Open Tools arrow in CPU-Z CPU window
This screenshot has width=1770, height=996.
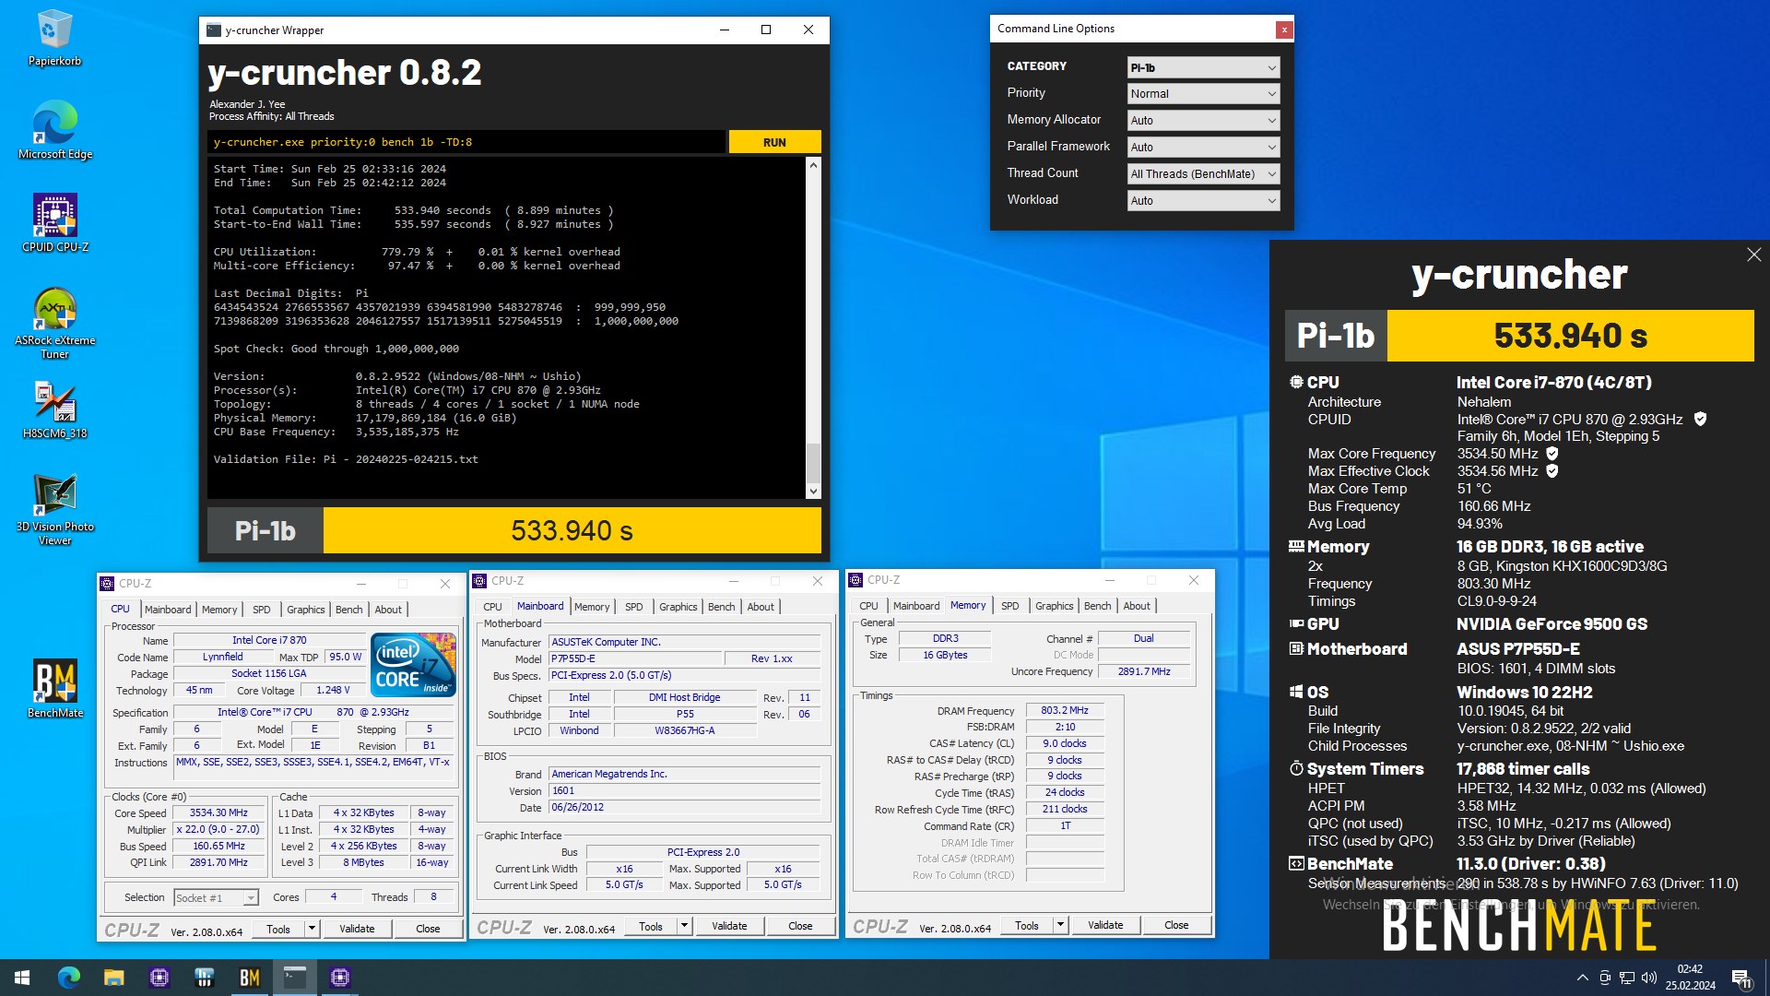(313, 929)
